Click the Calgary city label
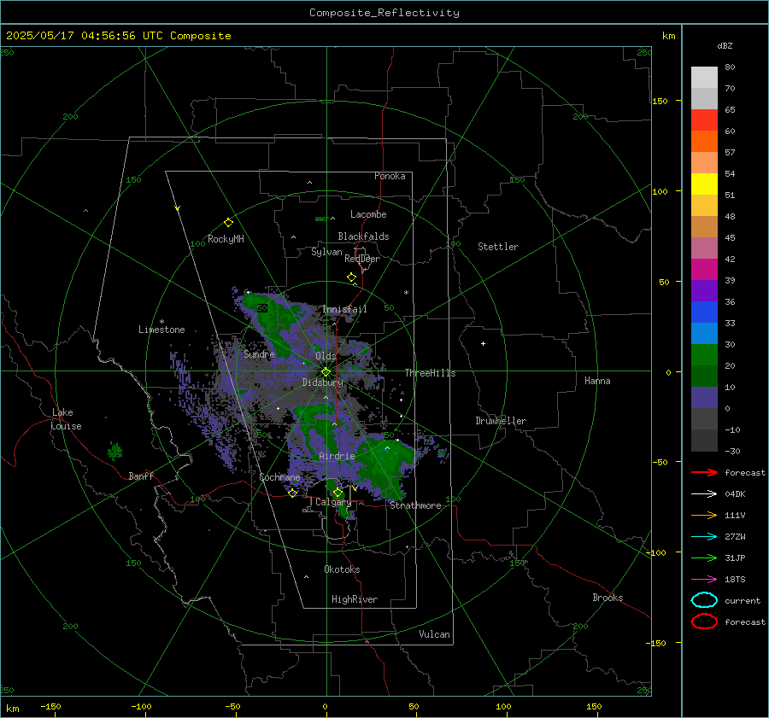The height and width of the screenshot is (718, 769). (333, 502)
